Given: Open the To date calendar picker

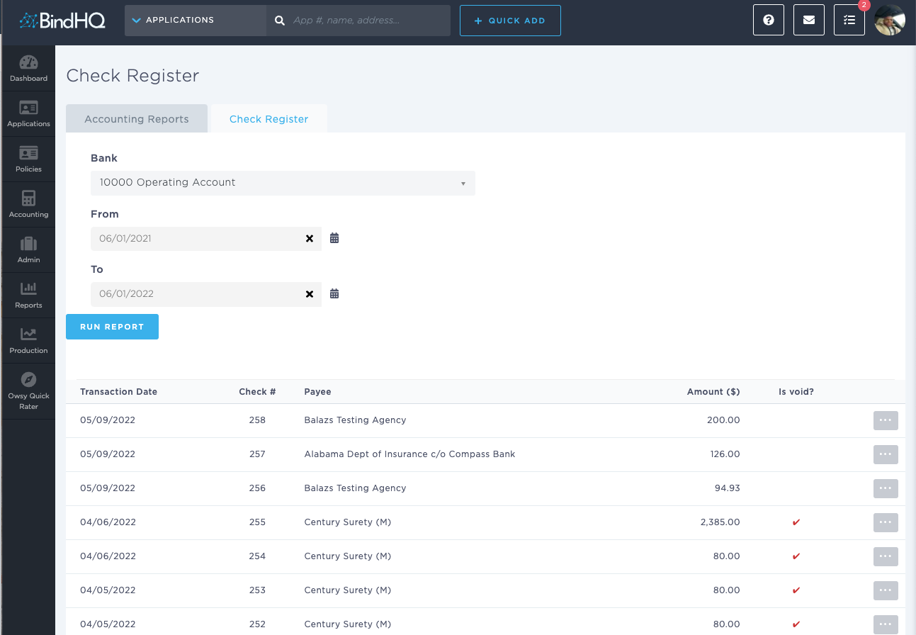Looking at the screenshot, I should (334, 293).
